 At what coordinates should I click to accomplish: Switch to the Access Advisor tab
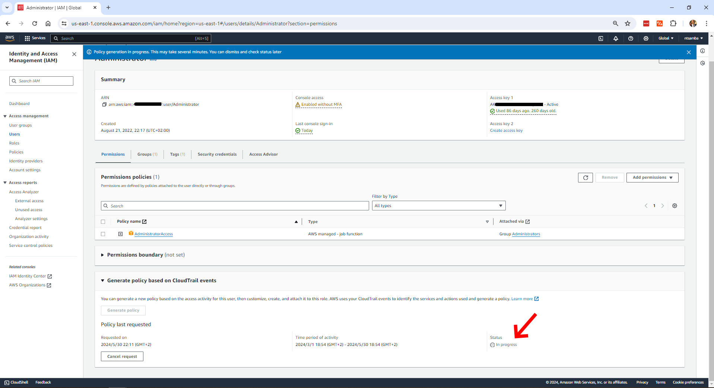(x=263, y=155)
